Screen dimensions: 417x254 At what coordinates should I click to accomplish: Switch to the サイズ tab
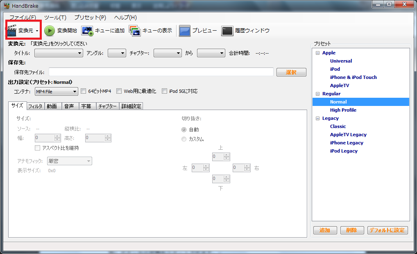[17, 106]
